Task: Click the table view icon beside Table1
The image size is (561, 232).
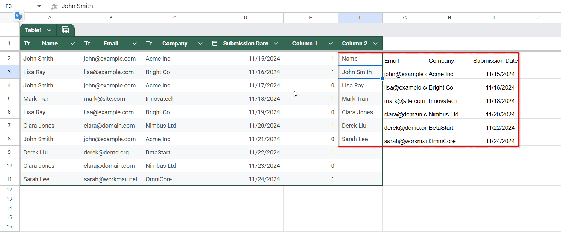Action: (65, 30)
